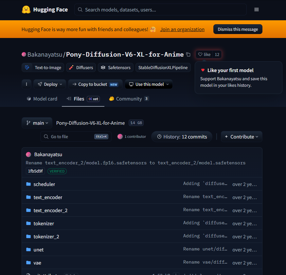This screenshot has height=275, width=286.
Task: Open text_encoder folder name
Action: coord(48,197)
